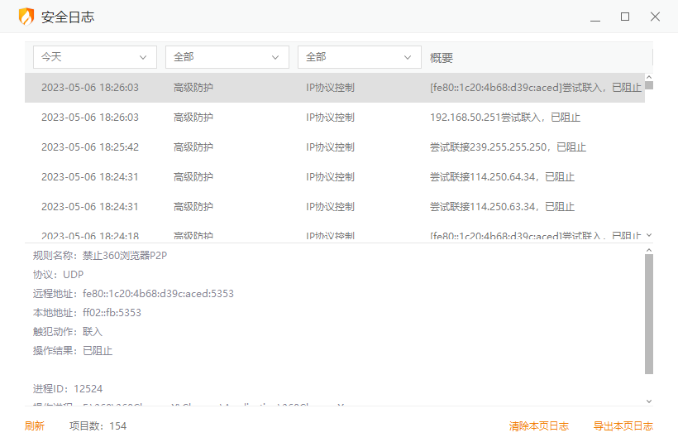Select log entry for 239.255.255.250
Image resolution: width=678 pixels, height=447 pixels.
507,147
